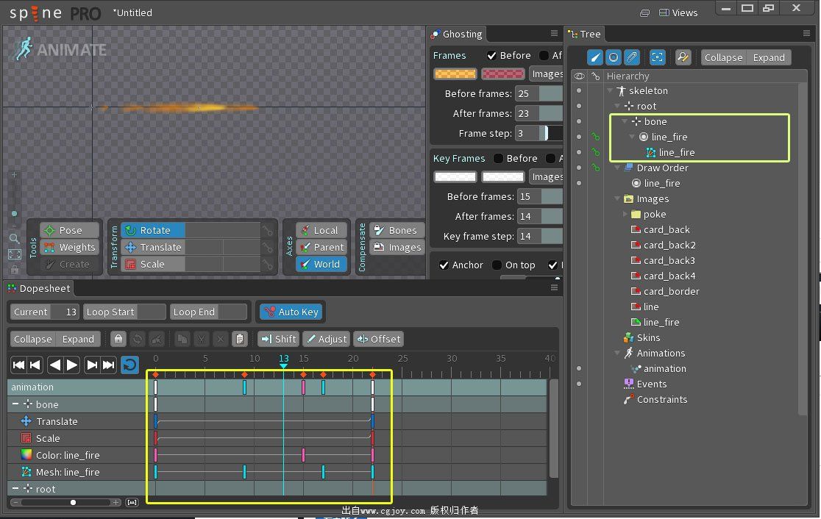This screenshot has height=519, width=821.
Task: Collapse the Animations tree node
Action: coord(618,353)
